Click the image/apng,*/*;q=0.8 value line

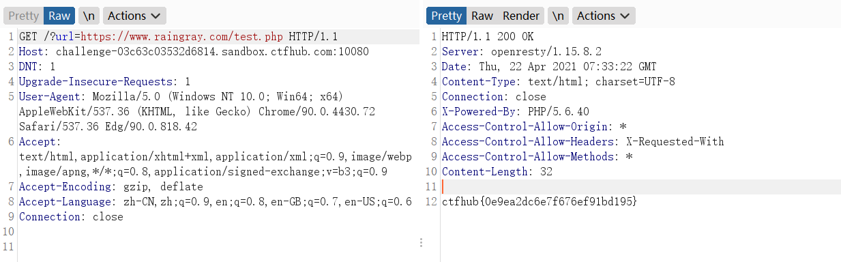pyautogui.click(x=203, y=172)
